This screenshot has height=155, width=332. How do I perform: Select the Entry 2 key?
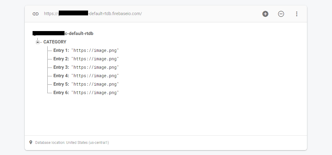(61, 59)
